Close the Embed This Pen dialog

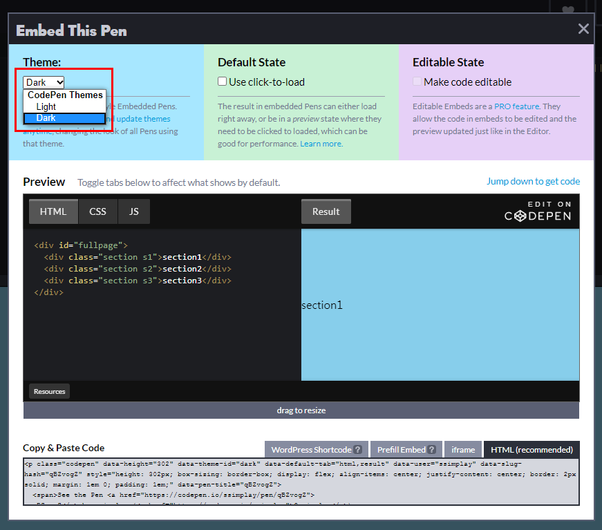point(583,29)
